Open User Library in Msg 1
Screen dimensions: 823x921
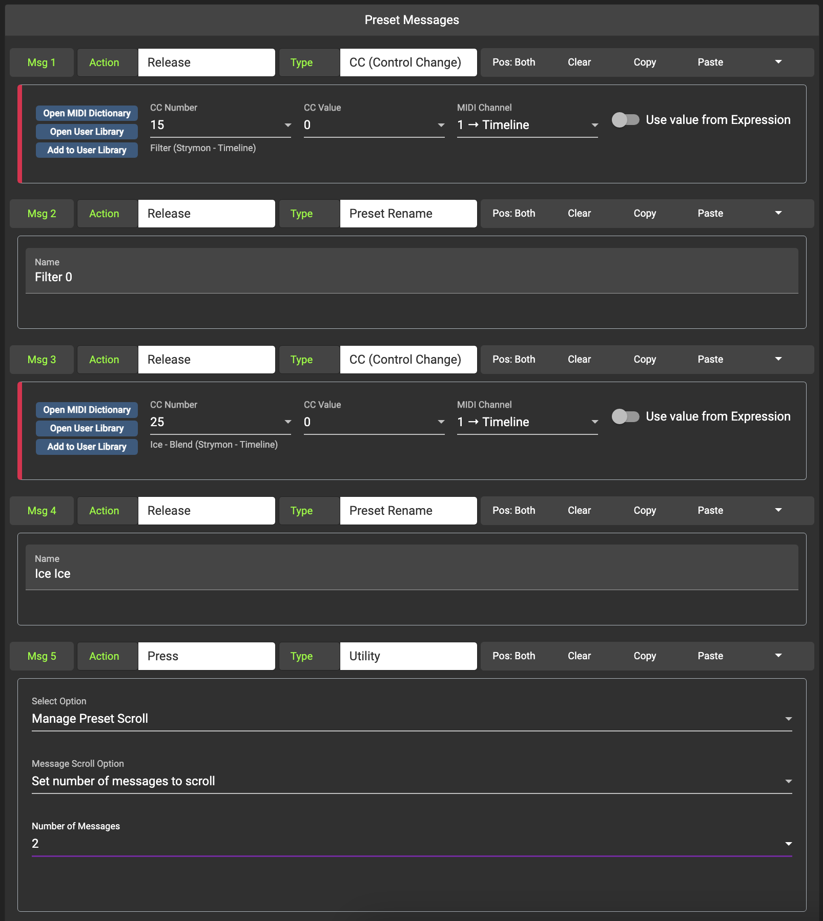click(87, 132)
